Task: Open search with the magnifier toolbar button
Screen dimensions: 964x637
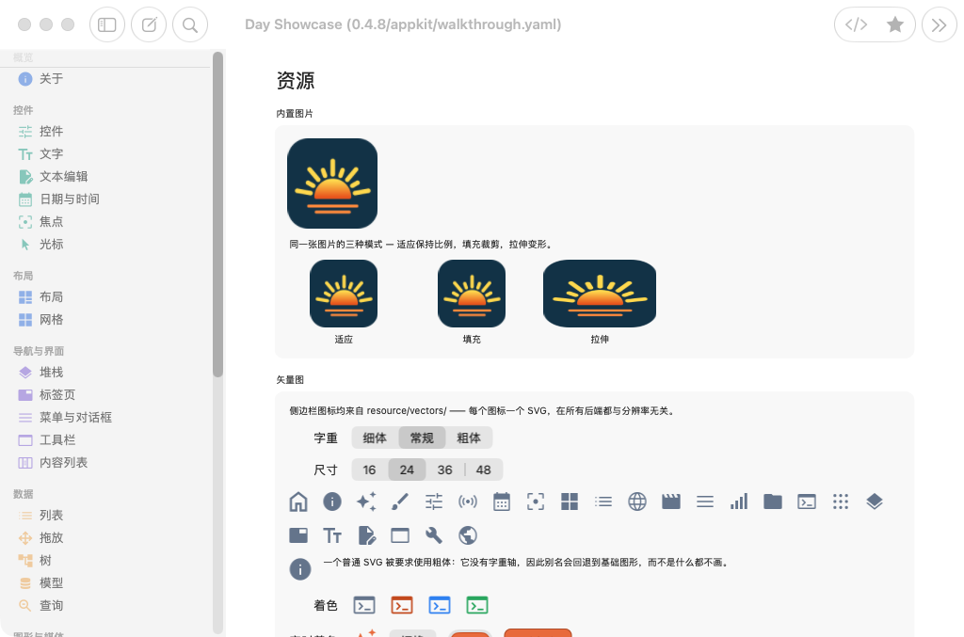Action: [190, 24]
